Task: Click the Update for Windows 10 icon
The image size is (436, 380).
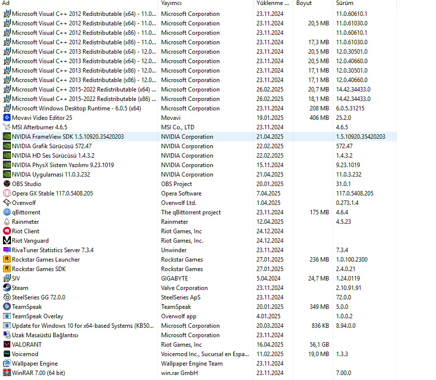Action: [x=6, y=326]
